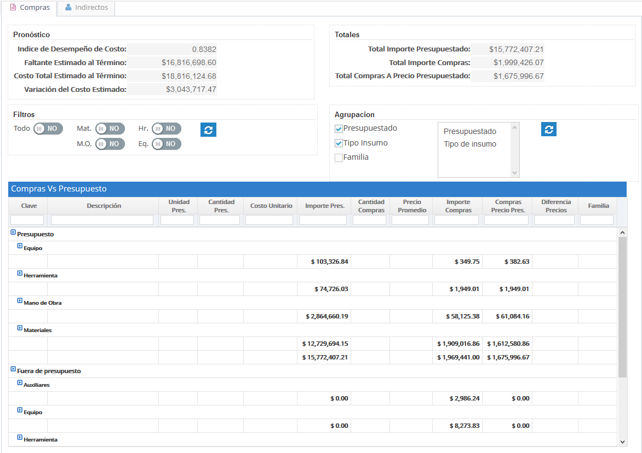Toggle the Todo filter switch
The image size is (642, 453).
coord(48,129)
